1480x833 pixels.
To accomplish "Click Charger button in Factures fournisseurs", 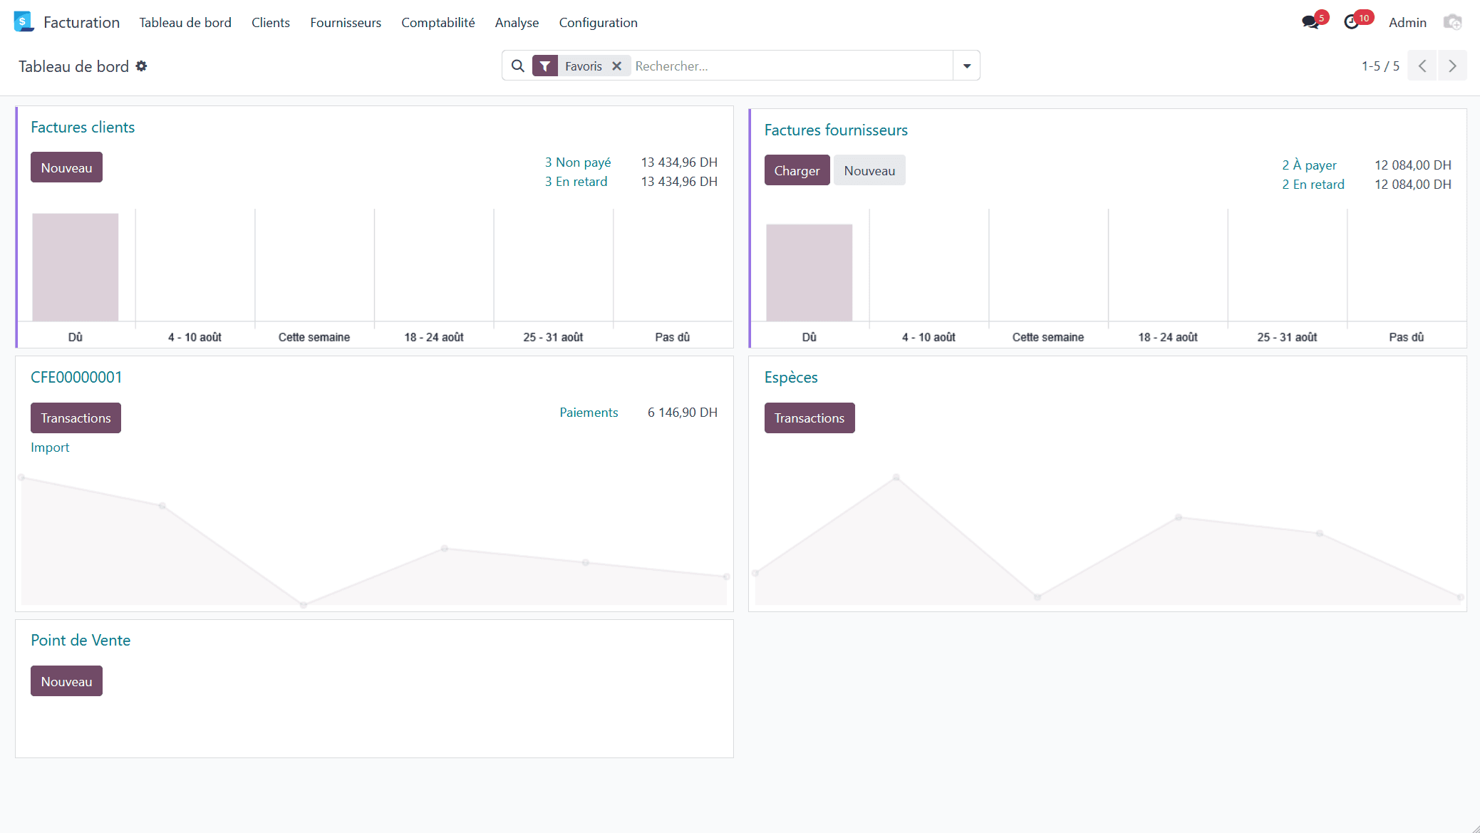I will click(797, 171).
